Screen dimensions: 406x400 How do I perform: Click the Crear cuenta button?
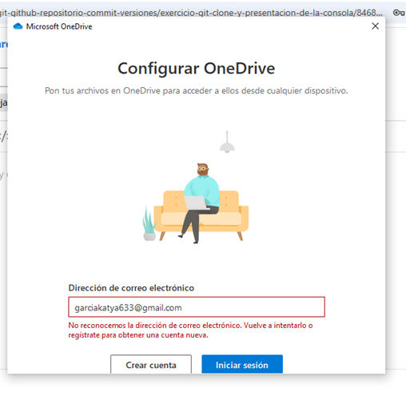(x=151, y=364)
